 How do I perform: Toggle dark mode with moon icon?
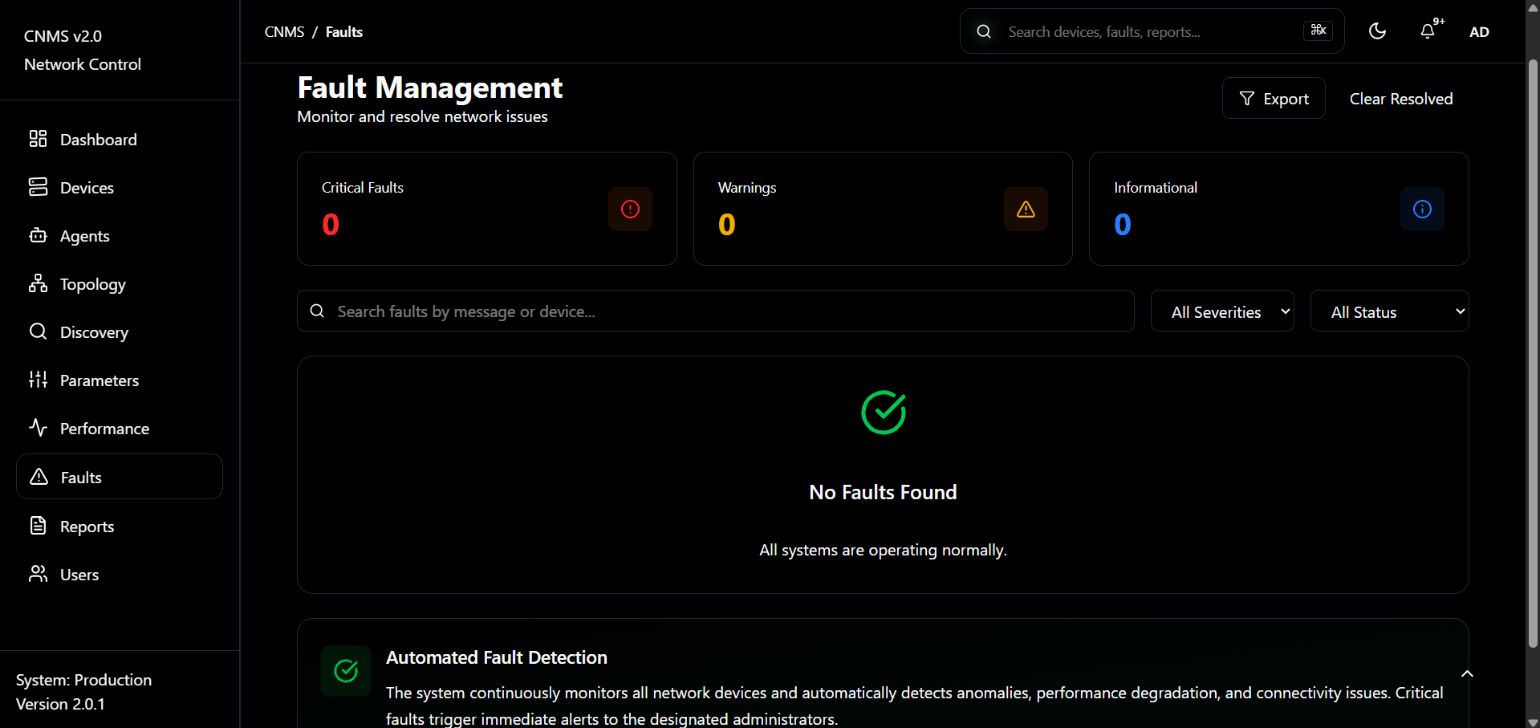pyautogui.click(x=1377, y=31)
